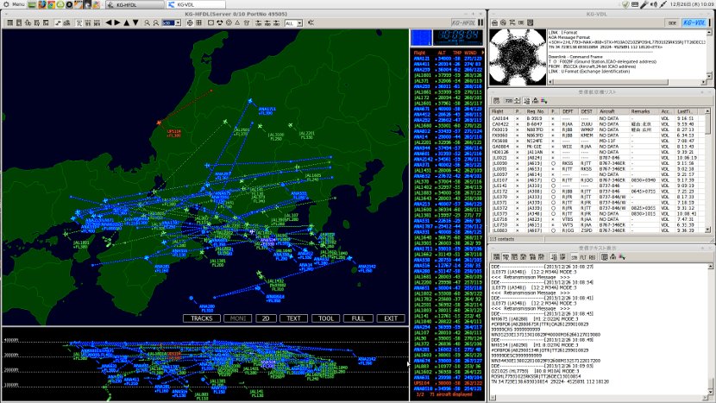
Task: Click the up arrow in KG-HFDL toolbar
Action: click(127, 22)
